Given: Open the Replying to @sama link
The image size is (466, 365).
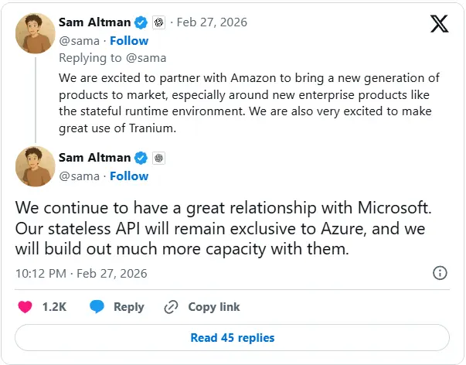Looking at the screenshot, I should pos(113,57).
